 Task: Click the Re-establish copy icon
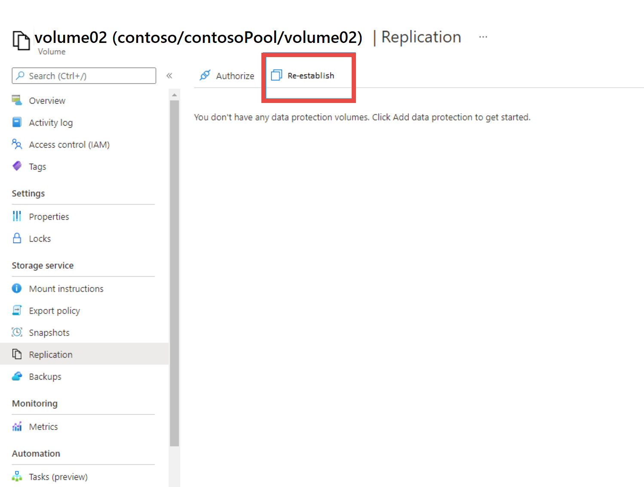tap(276, 76)
